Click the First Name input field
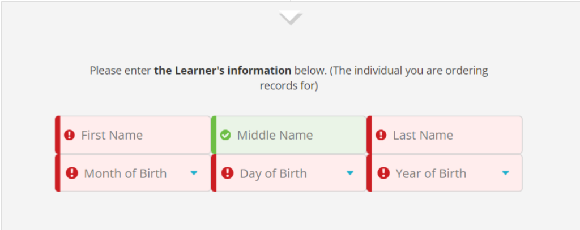Screen dimensions: 580x230 136,135
